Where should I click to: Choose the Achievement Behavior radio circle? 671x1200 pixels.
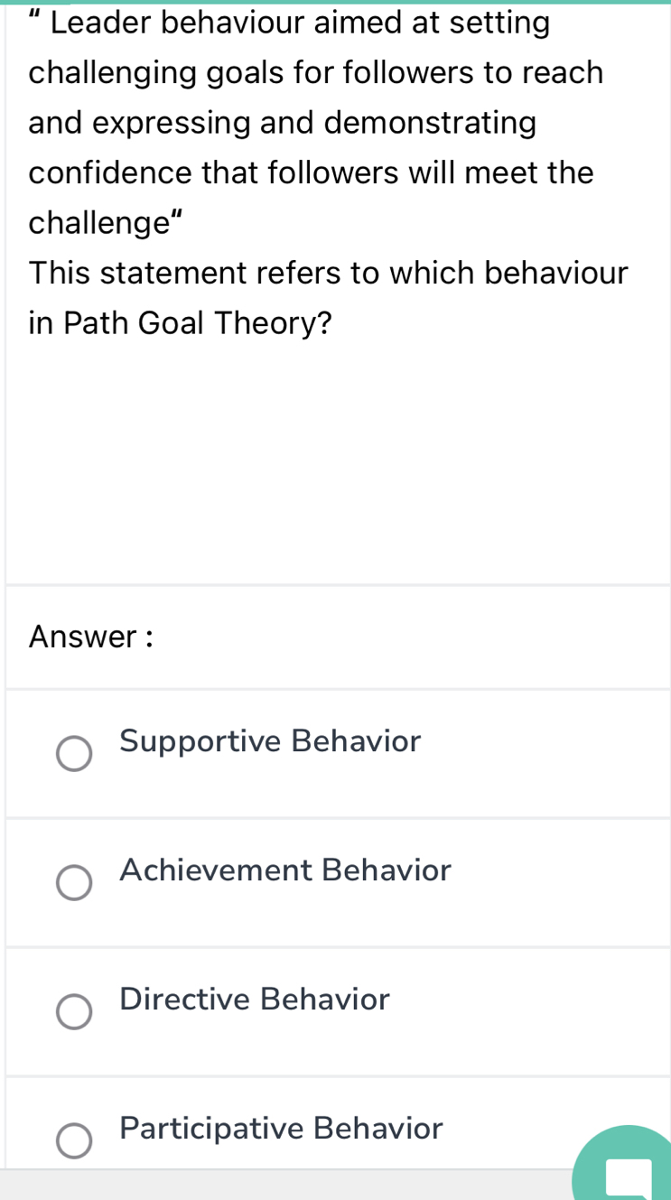(74, 883)
